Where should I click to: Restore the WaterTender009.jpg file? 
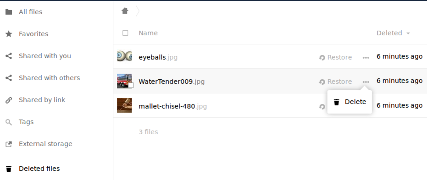click(x=335, y=82)
